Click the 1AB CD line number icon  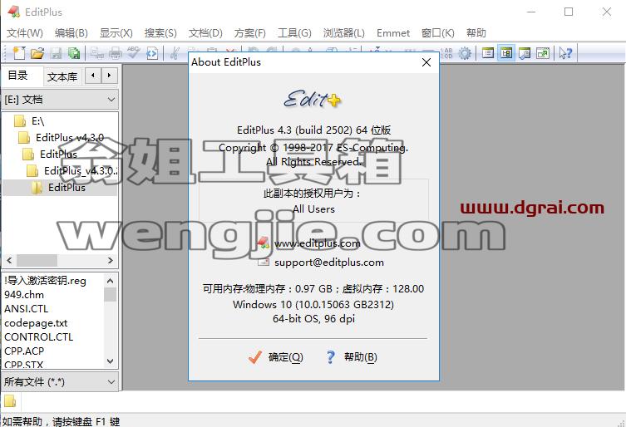(446, 53)
